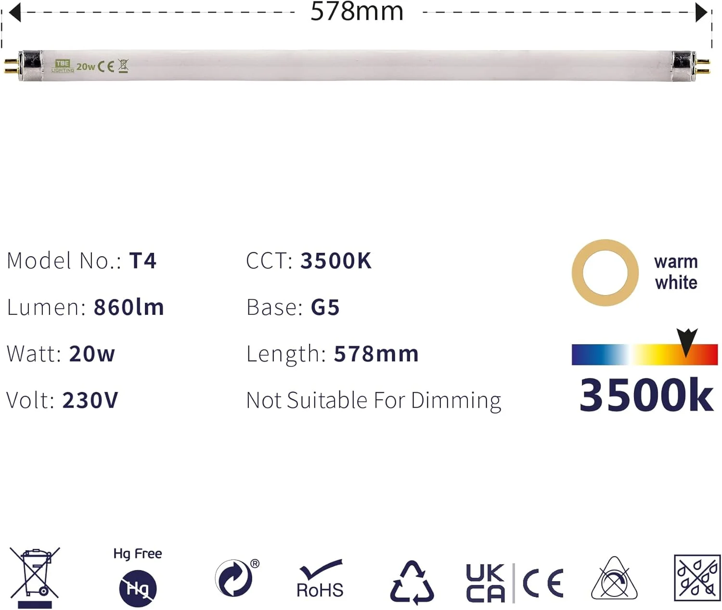Click the crossed-out wheelie bin icon
This screenshot has width=722, height=610.
(35, 576)
